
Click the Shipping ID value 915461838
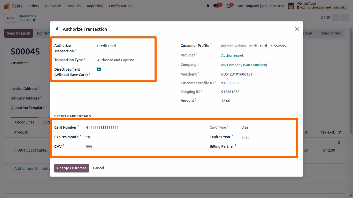tap(230, 92)
